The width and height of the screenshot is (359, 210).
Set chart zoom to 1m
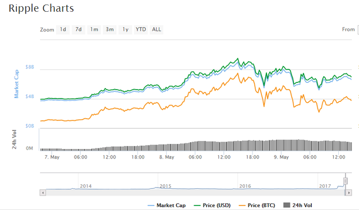tap(94, 30)
